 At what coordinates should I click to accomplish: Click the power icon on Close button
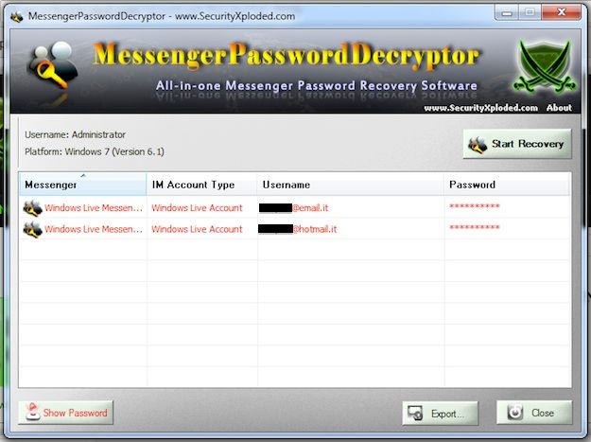514,413
